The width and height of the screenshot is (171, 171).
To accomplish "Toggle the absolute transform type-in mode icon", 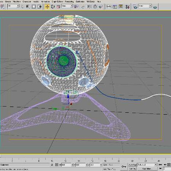I will (x=56, y=165).
